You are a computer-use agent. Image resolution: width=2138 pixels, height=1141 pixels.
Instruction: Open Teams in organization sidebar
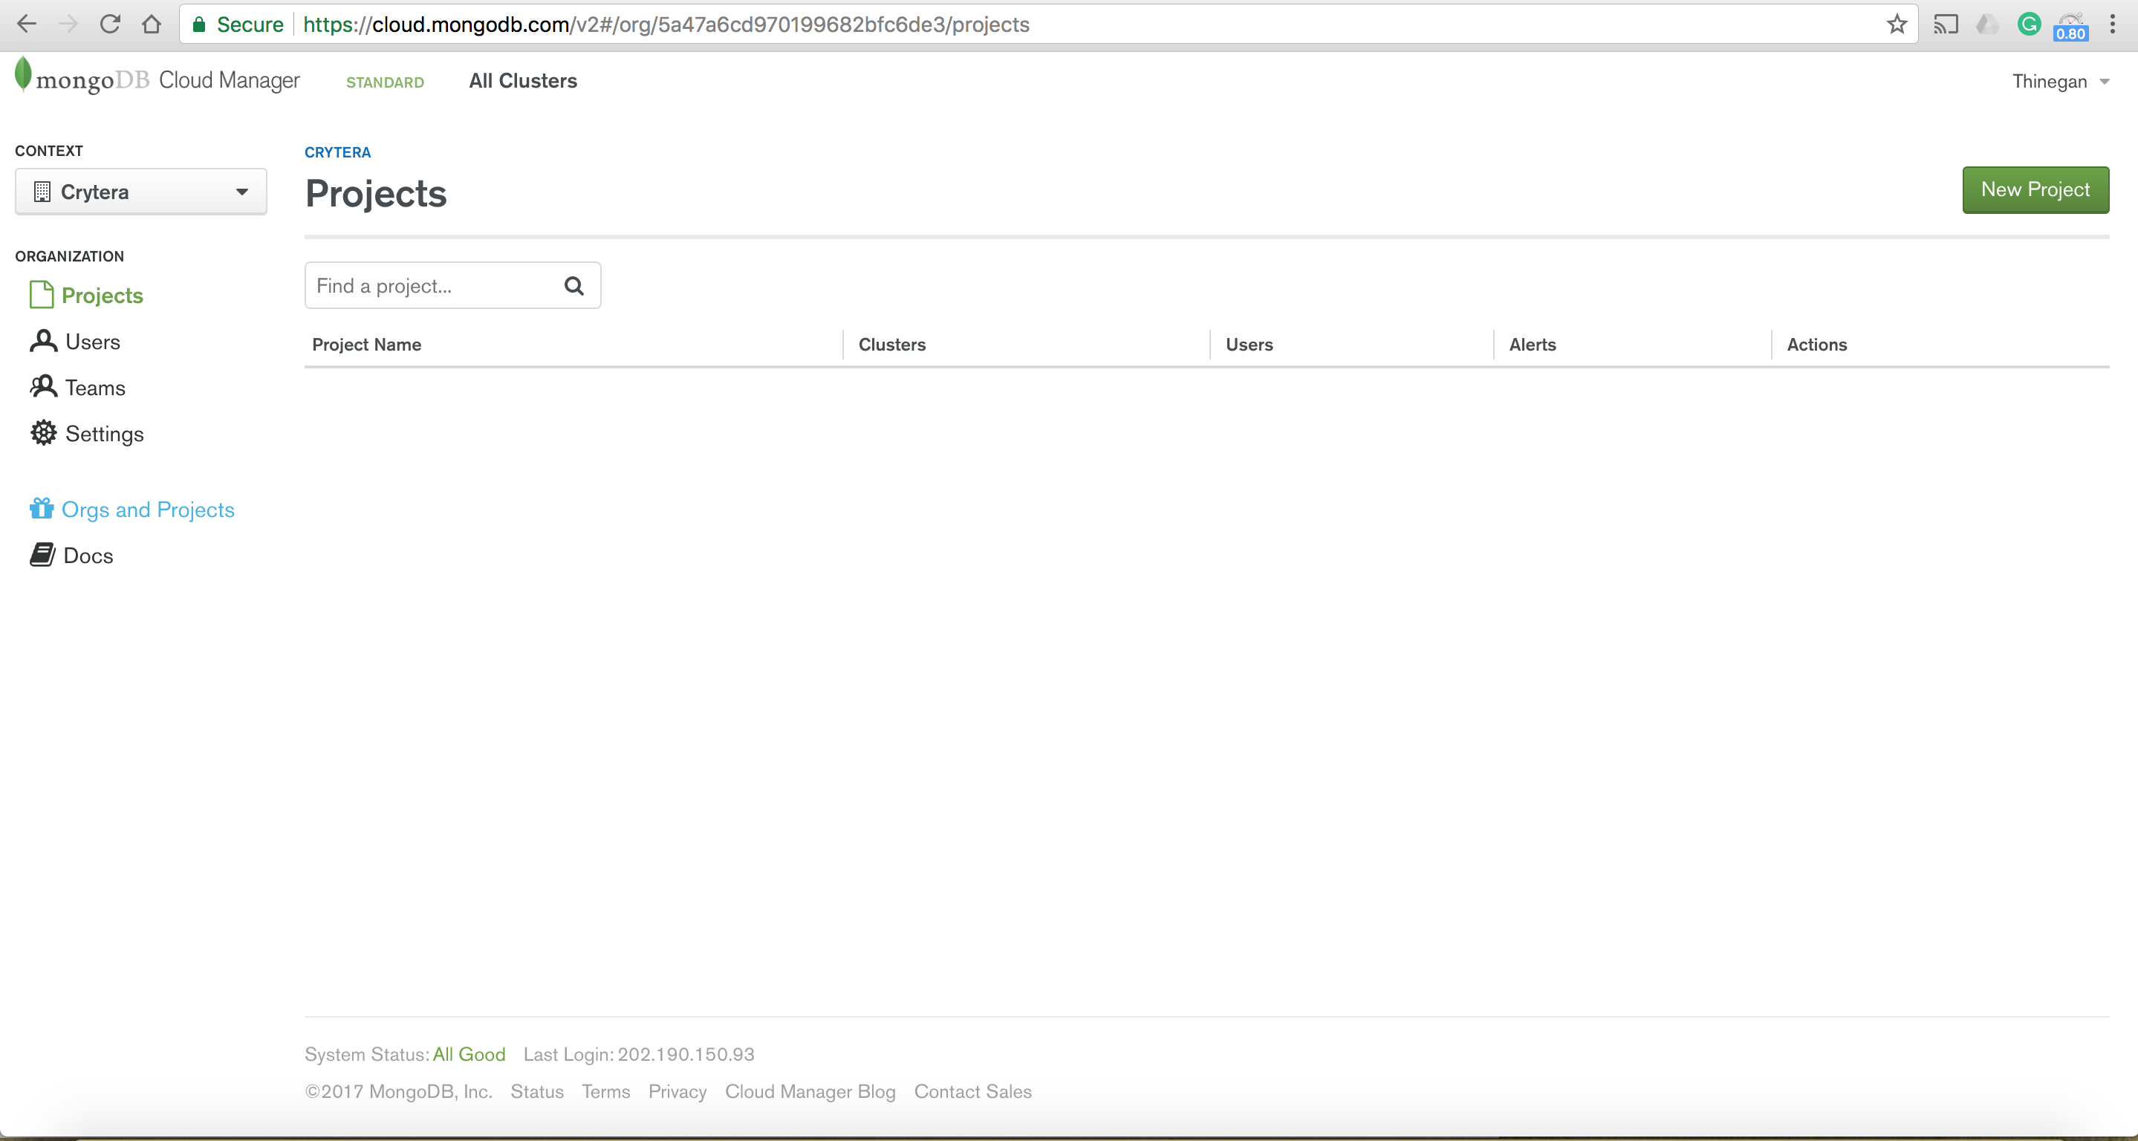click(94, 388)
